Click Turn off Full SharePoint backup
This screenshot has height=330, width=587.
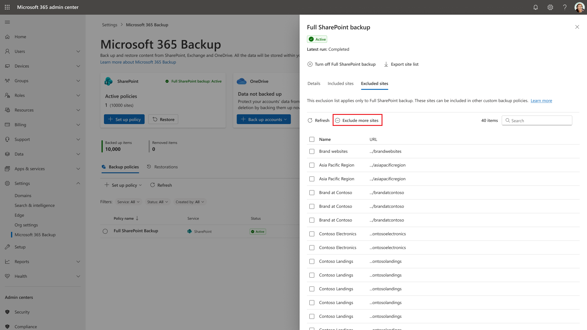point(341,64)
